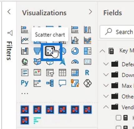Add the Python visual (Py)

25,83
